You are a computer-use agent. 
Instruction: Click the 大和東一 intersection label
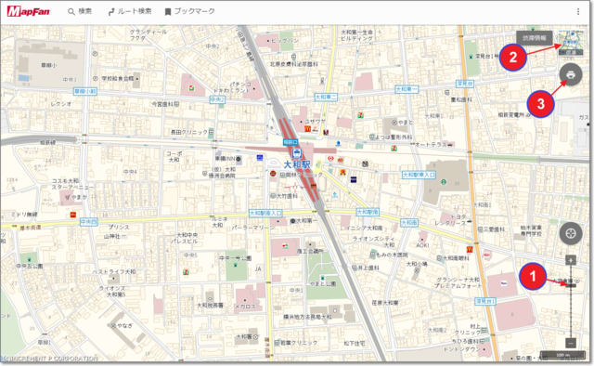407,89
